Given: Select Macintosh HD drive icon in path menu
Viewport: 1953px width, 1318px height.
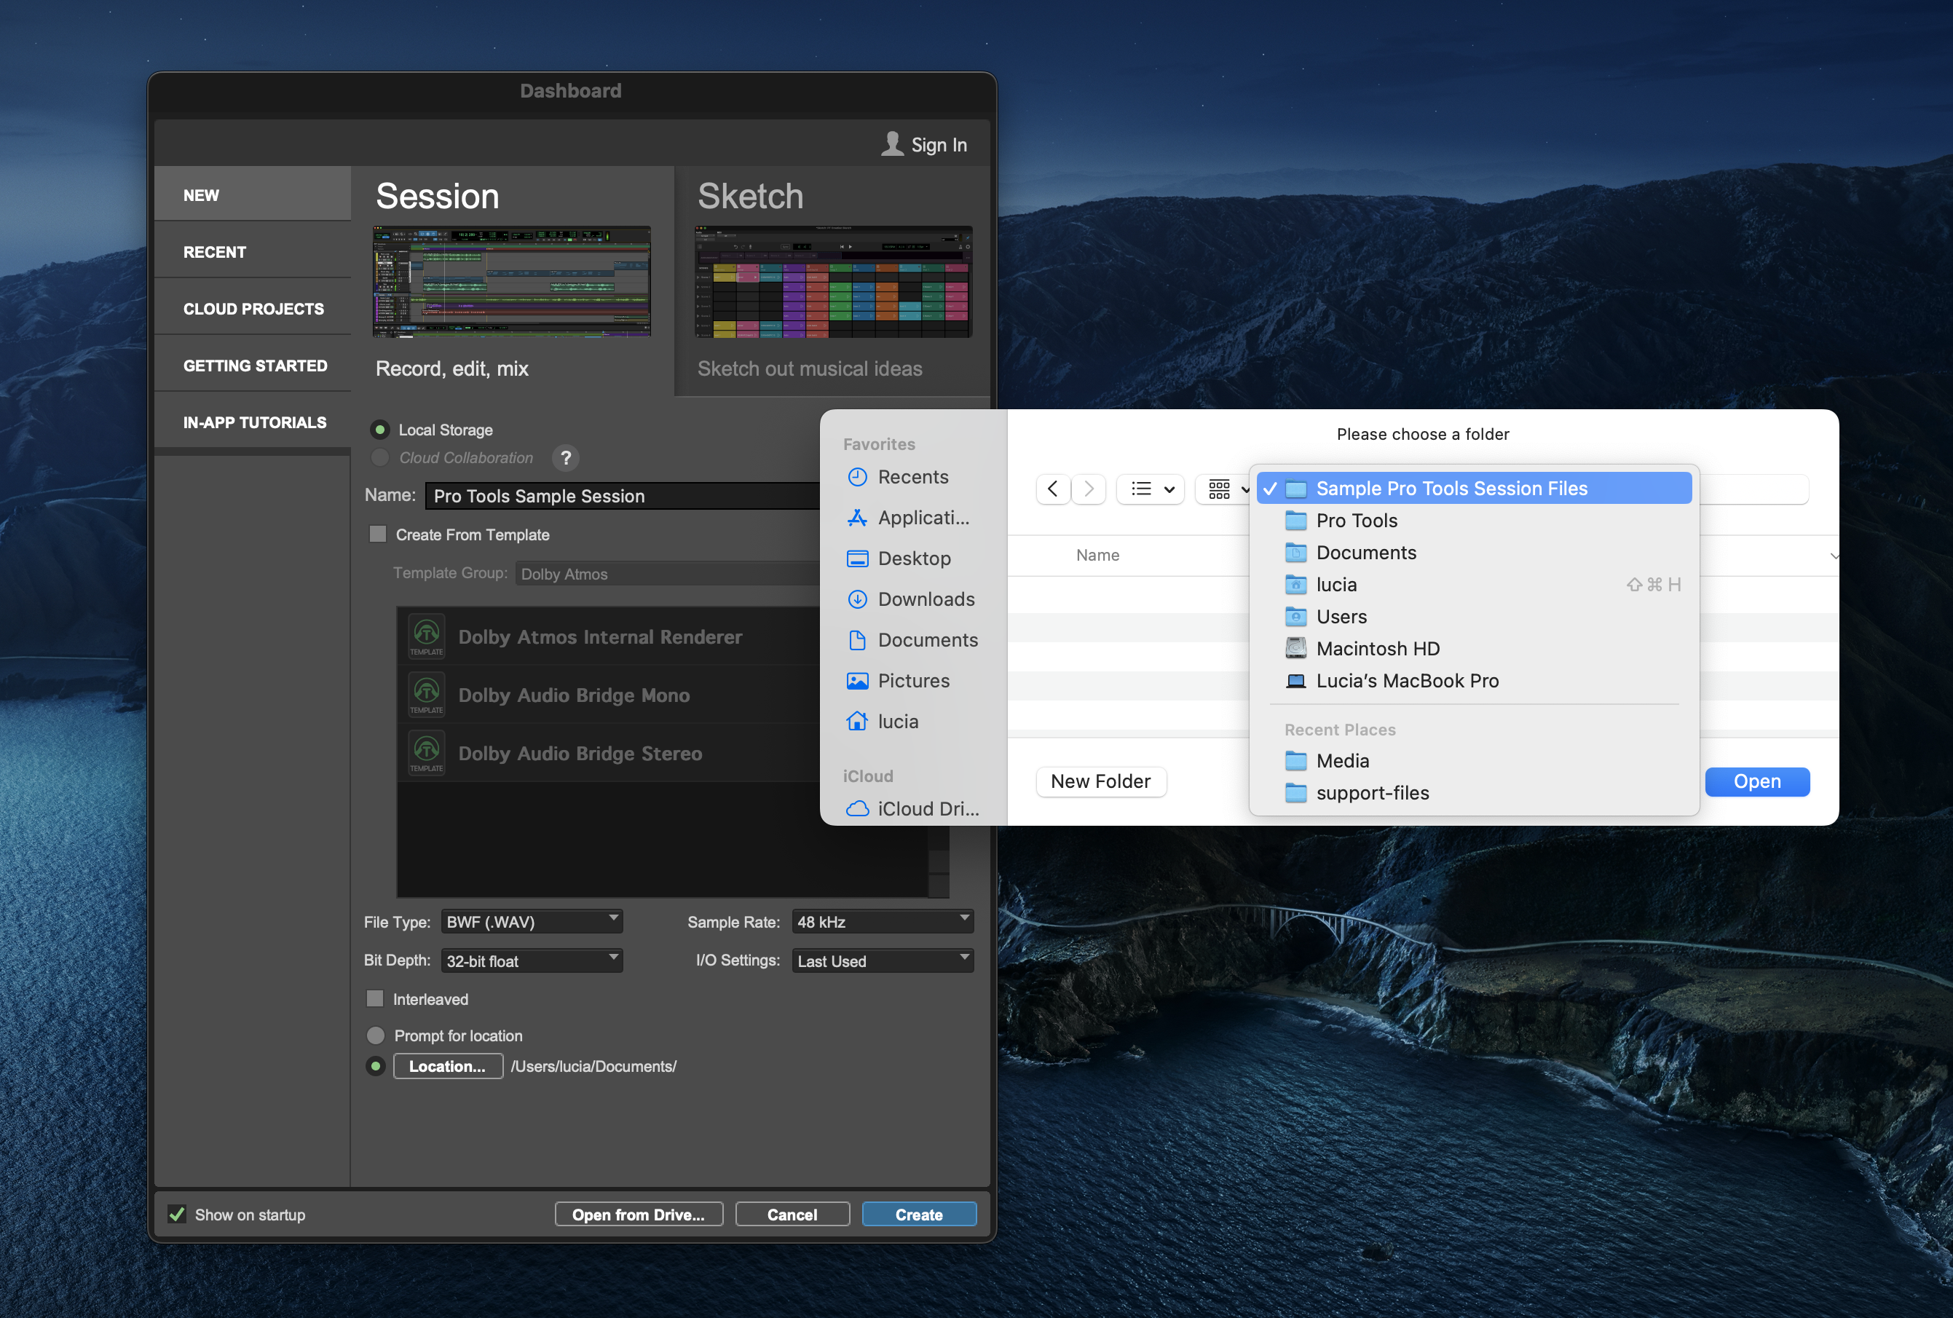Looking at the screenshot, I should pyautogui.click(x=1296, y=648).
